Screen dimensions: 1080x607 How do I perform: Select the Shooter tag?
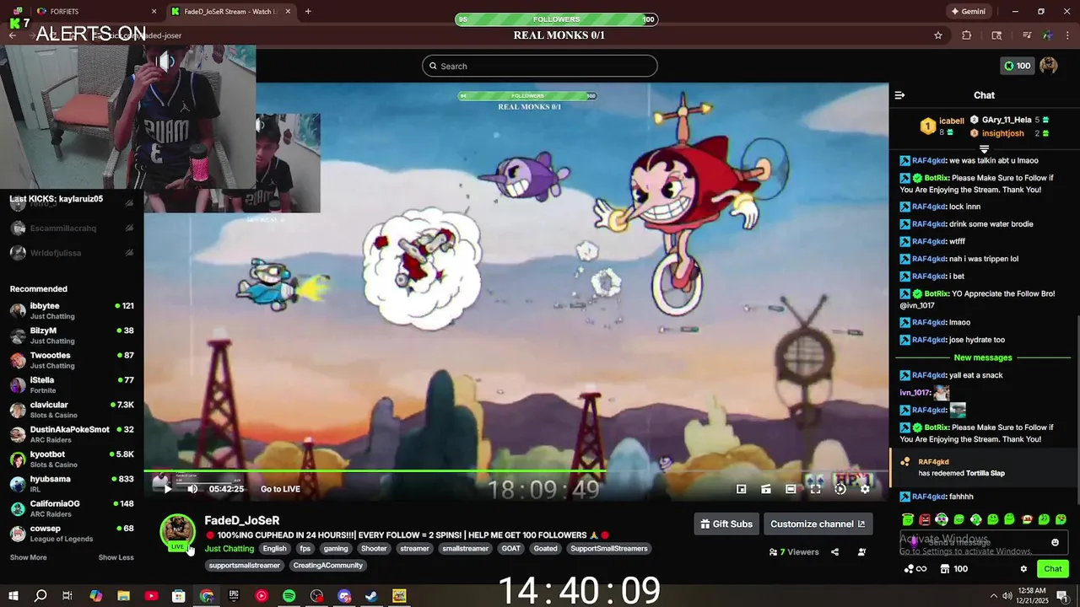[374, 549]
